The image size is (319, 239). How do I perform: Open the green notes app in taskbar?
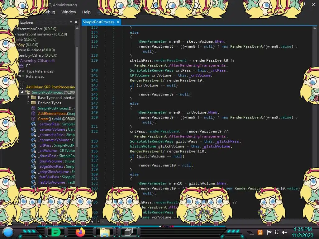tap(56, 232)
